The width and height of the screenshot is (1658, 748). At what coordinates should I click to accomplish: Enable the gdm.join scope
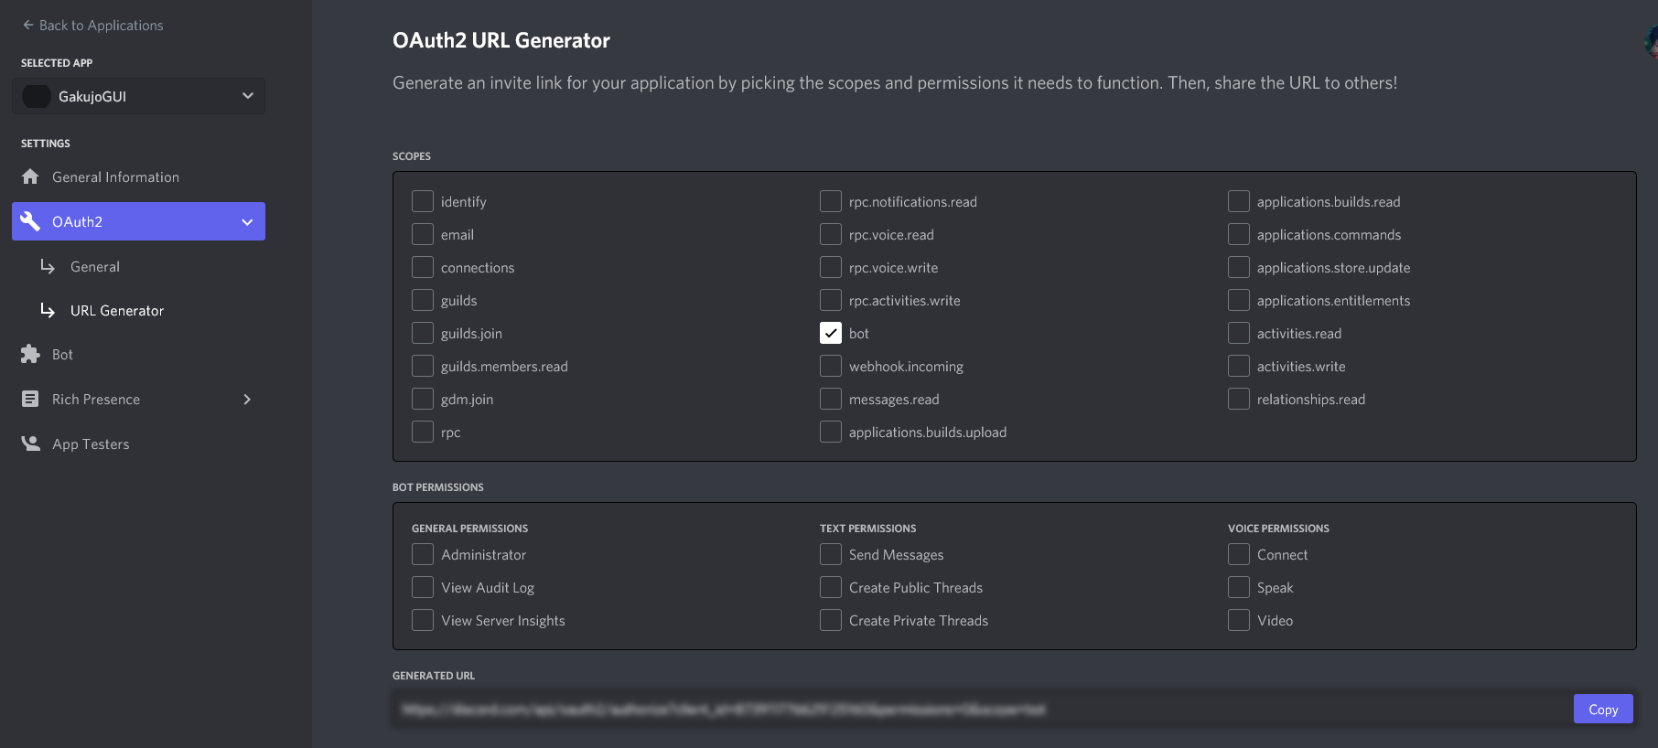[423, 399]
